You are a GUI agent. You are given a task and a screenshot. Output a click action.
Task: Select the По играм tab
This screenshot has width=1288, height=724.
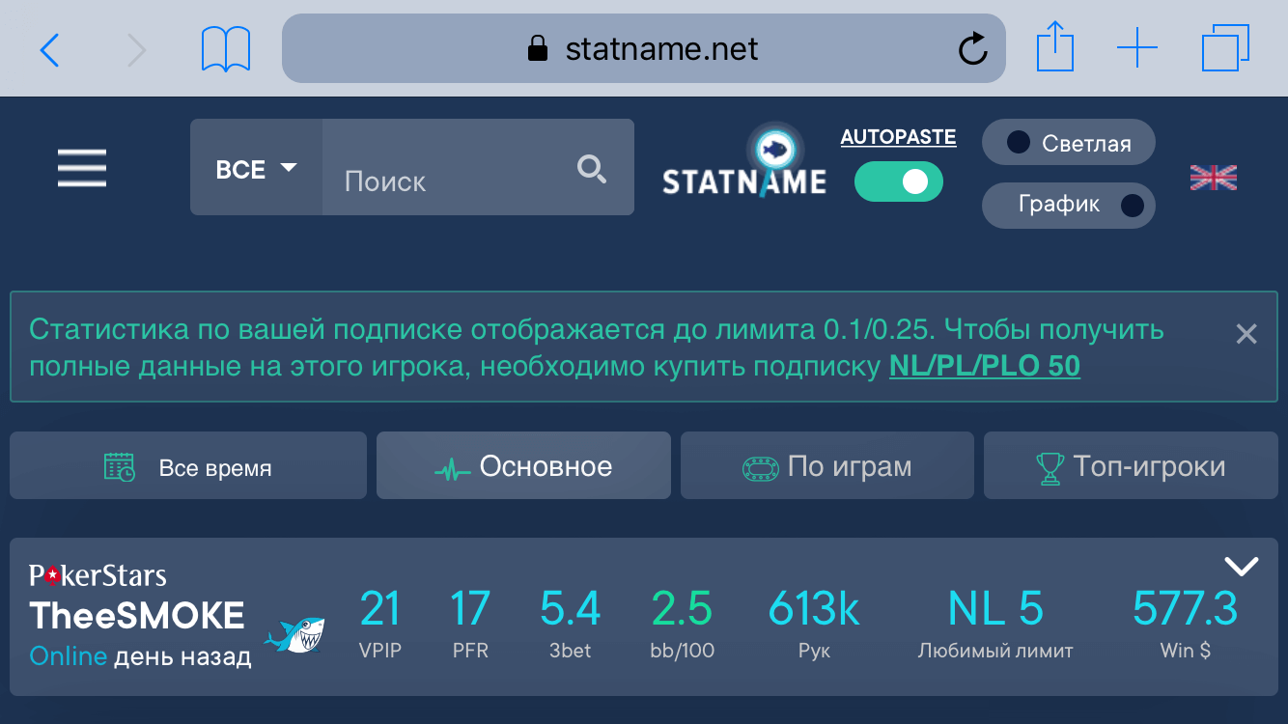click(827, 465)
